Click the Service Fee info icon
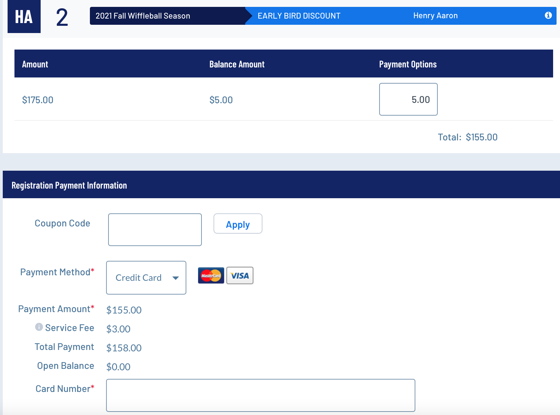Viewport: 560px width, 415px height. click(x=39, y=327)
